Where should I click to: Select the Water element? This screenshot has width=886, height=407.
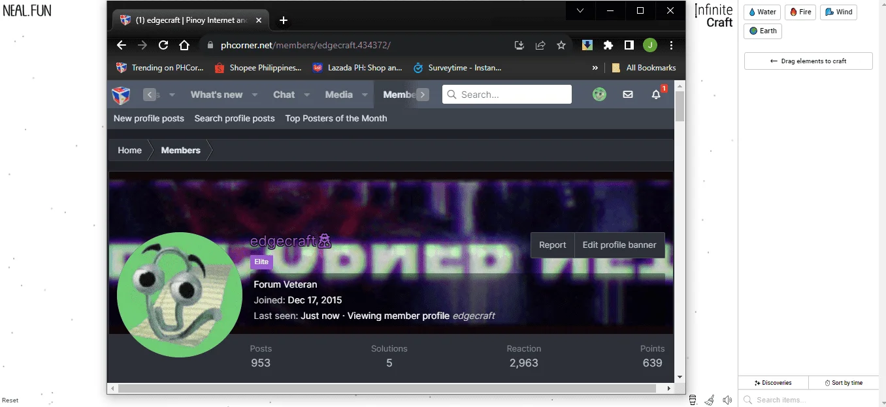(x=762, y=12)
